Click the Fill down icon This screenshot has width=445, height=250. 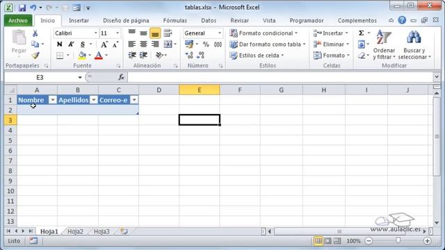[x=362, y=44]
